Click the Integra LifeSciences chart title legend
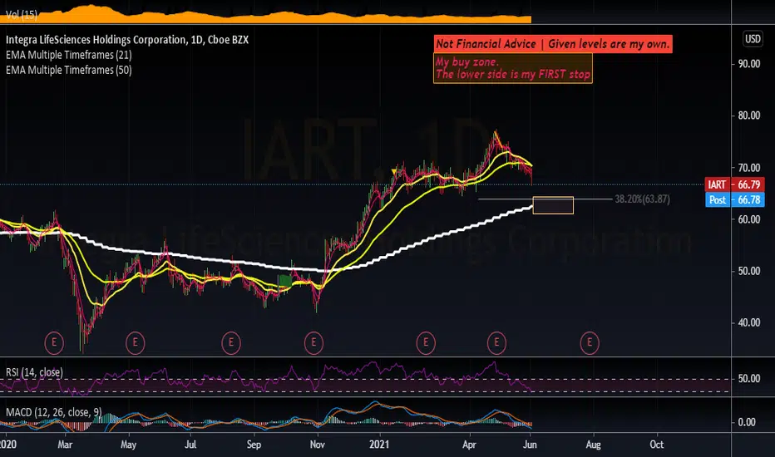Image resolution: width=775 pixels, height=457 pixels. pyautogui.click(x=127, y=40)
